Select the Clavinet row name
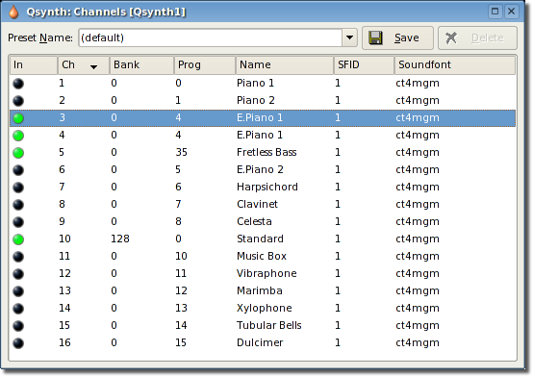533x377 pixels. [x=257, y=205]
